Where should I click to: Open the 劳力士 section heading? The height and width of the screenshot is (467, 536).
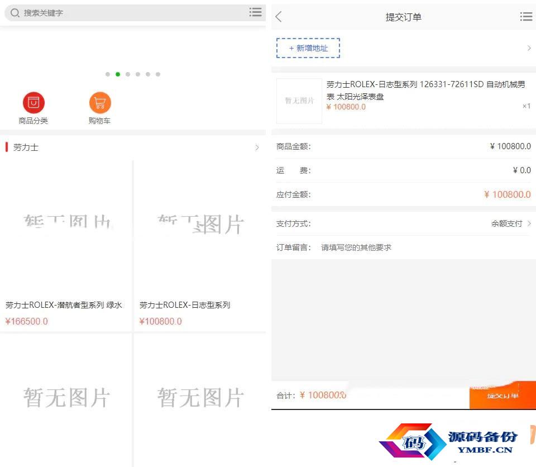[x=26, y=147]
